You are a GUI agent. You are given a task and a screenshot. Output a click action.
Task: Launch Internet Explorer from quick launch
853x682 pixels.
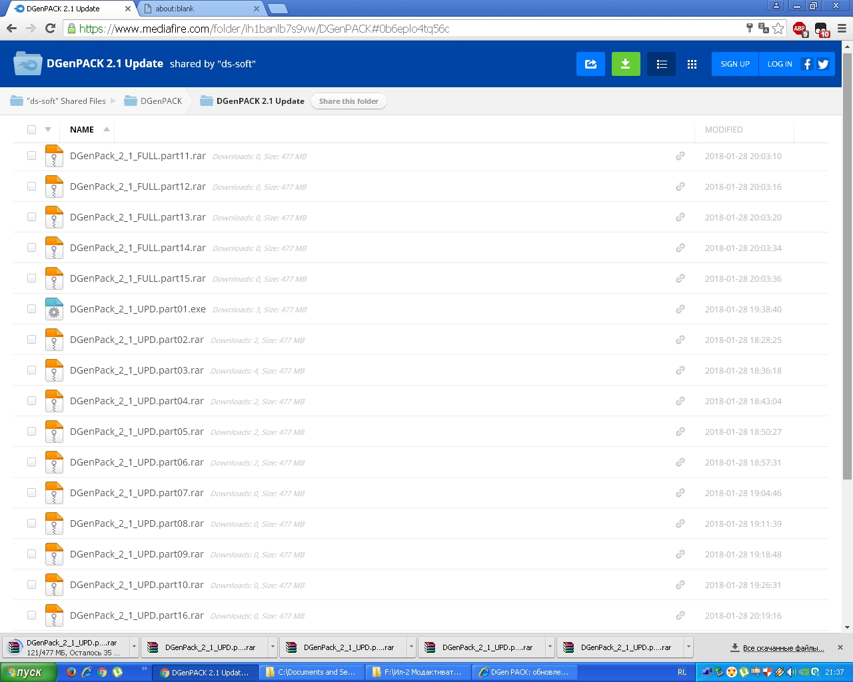[x=87, y=672]
